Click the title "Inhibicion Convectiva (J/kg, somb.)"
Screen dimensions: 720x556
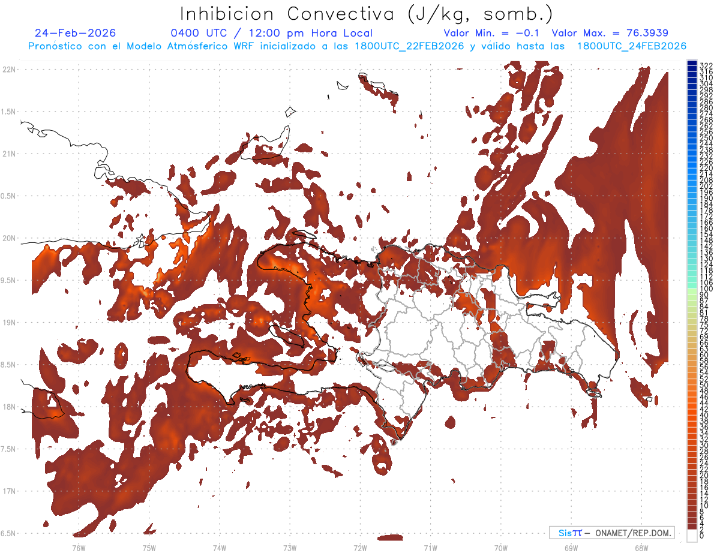click(x=367, y=14)
